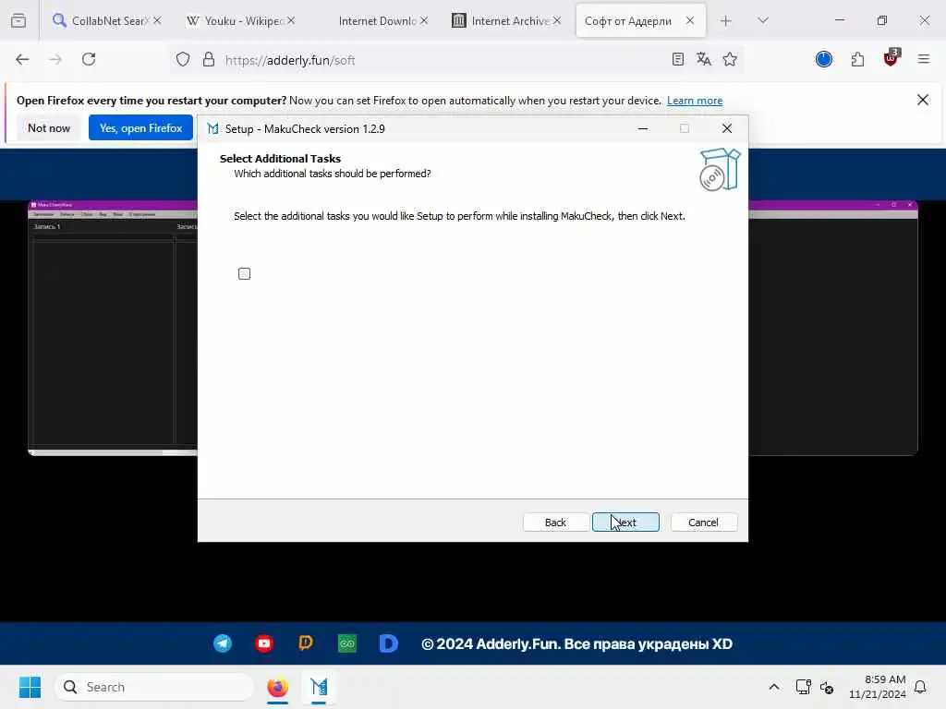The width and height of the screenshot is (946, 709).
Task: Go back to previous page
Action: [22, 59]
